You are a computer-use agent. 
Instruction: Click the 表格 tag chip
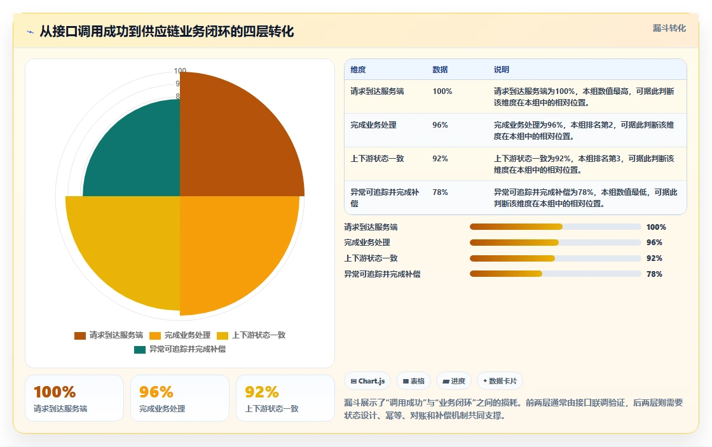click(414, 381)
